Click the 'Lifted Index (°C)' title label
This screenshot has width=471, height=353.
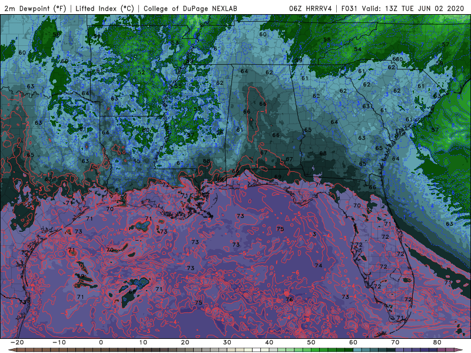(105, 8)
